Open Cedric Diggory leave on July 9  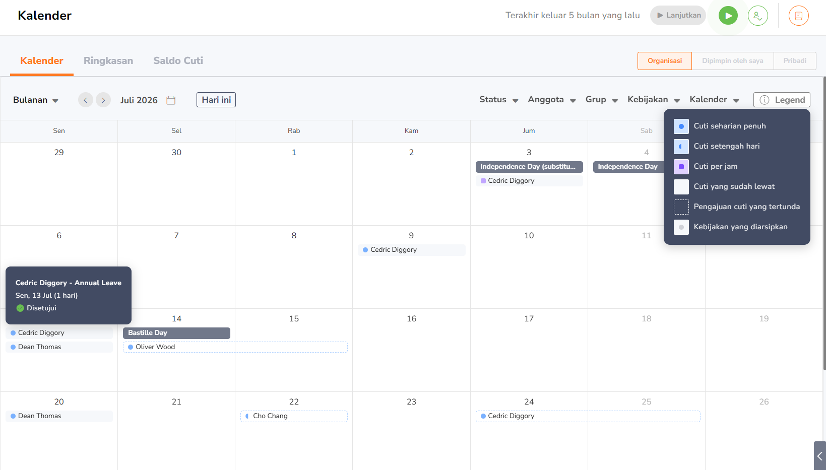click(x=412, y=250)
